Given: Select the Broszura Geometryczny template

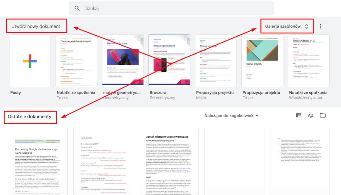Looking at the screenshot, I should pos(170,61).
